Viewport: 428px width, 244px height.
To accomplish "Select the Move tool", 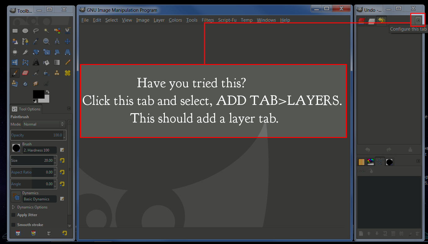I will (x=68, y=41).
